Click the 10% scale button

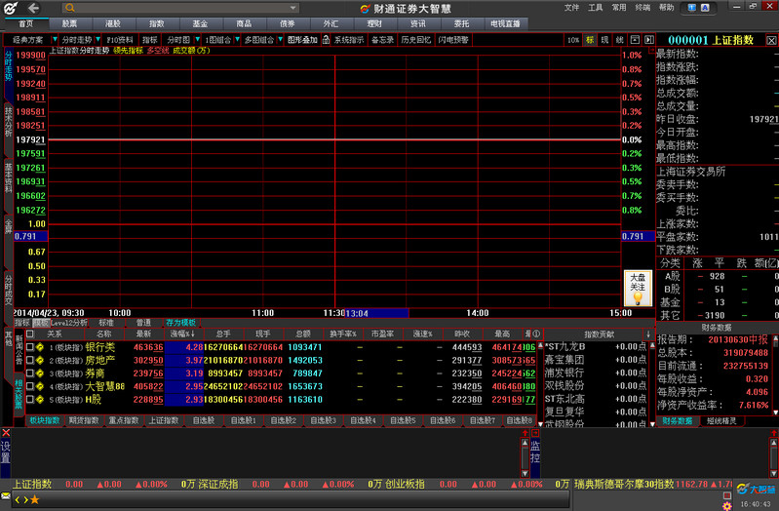pyautogui.click(x=573, y=40)
